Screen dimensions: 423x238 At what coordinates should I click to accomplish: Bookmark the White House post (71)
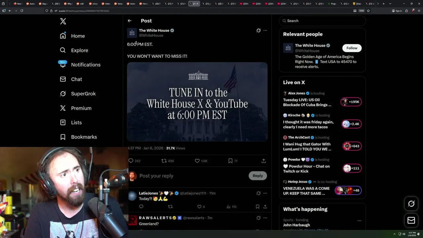pos(233,161)
